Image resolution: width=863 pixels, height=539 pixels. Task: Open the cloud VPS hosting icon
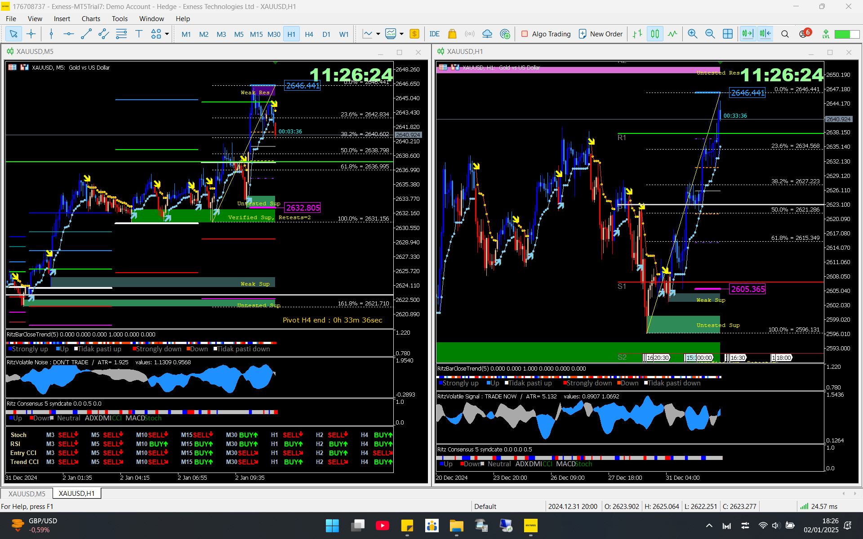pyautogui.click(x=487, y=34)
